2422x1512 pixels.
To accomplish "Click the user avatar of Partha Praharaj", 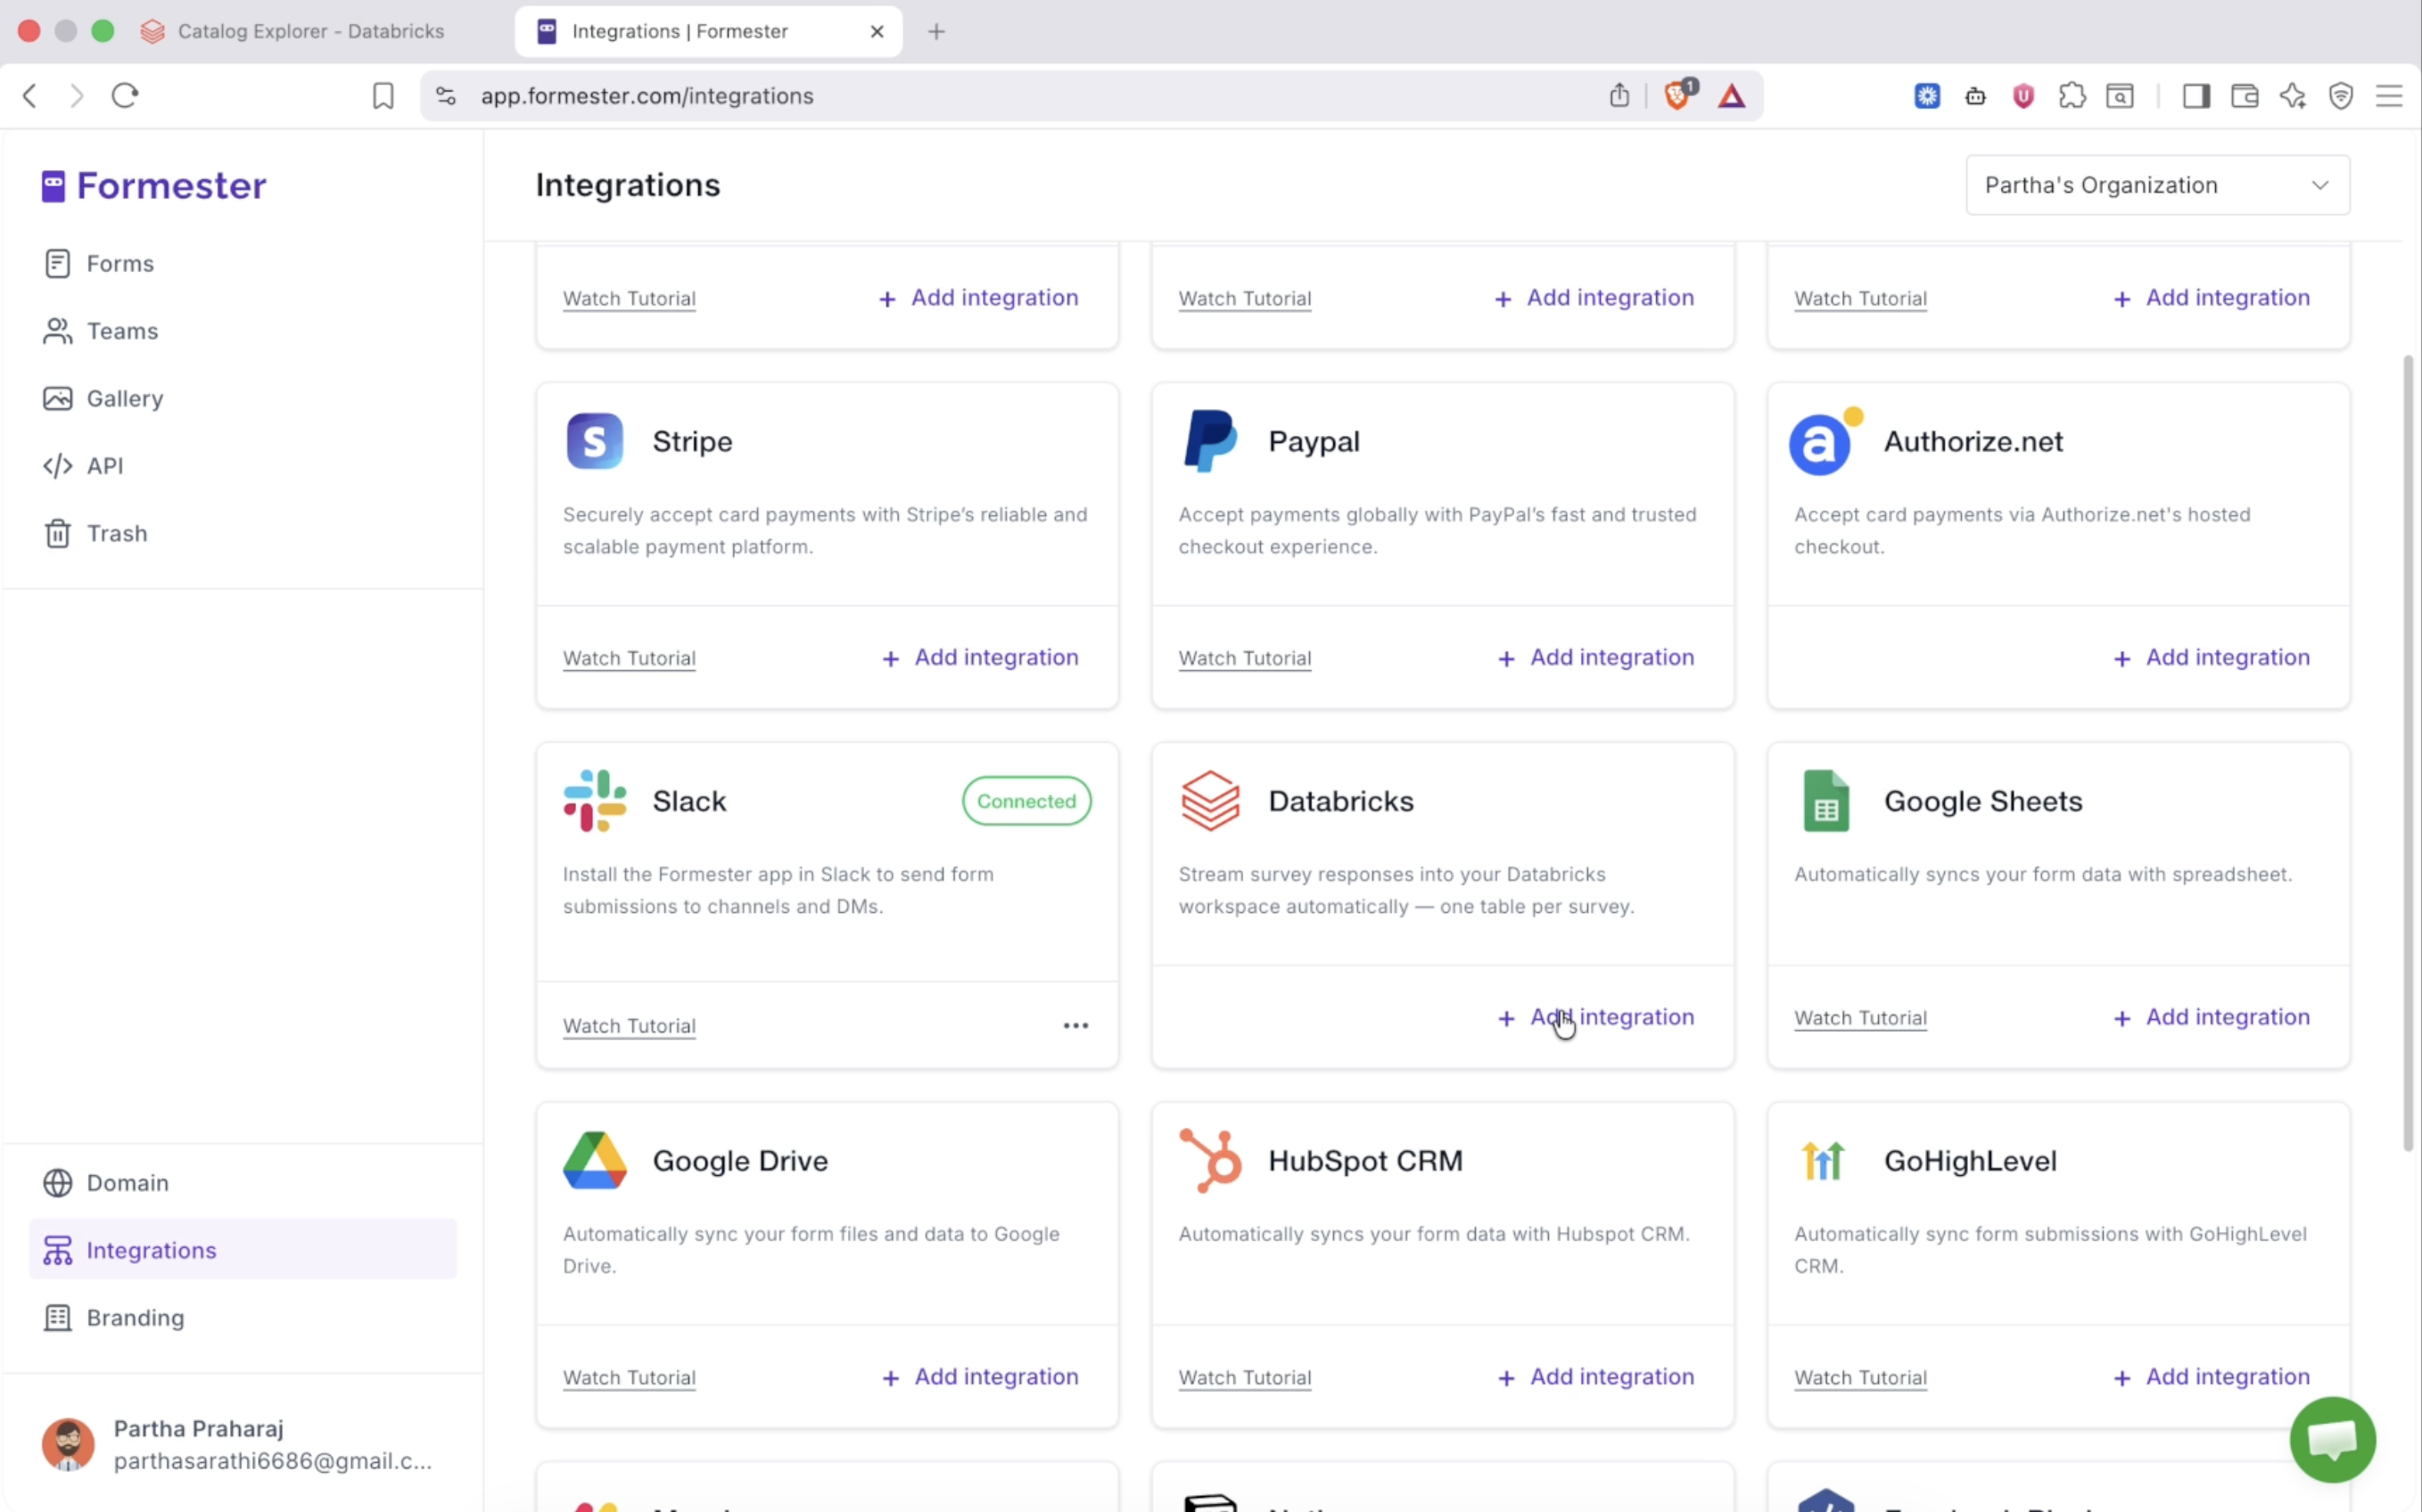I will coord(68,1445).
